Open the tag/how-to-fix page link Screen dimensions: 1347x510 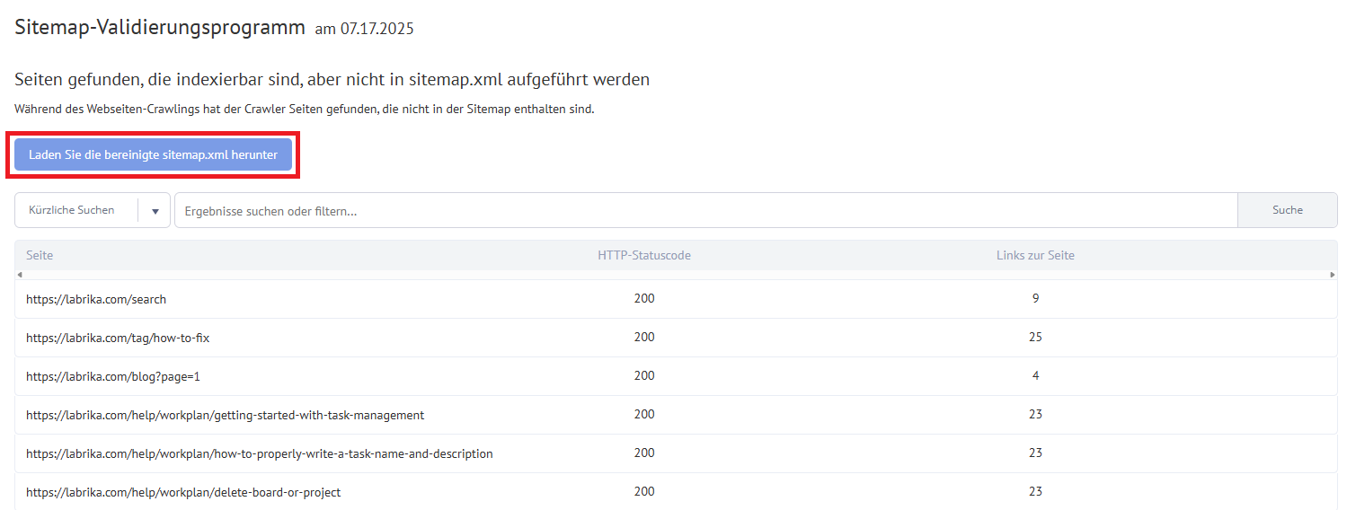(x=118, y=338)
